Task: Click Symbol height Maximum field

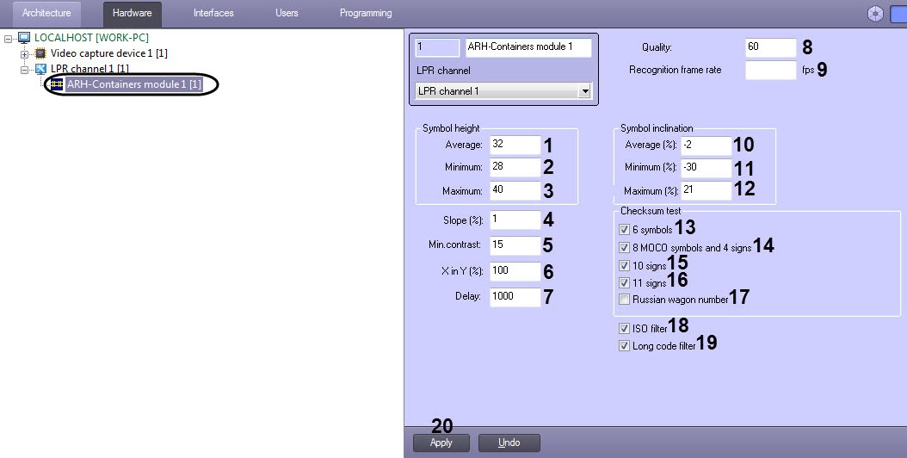Action: pyautogui.click(x=515, y=190)
